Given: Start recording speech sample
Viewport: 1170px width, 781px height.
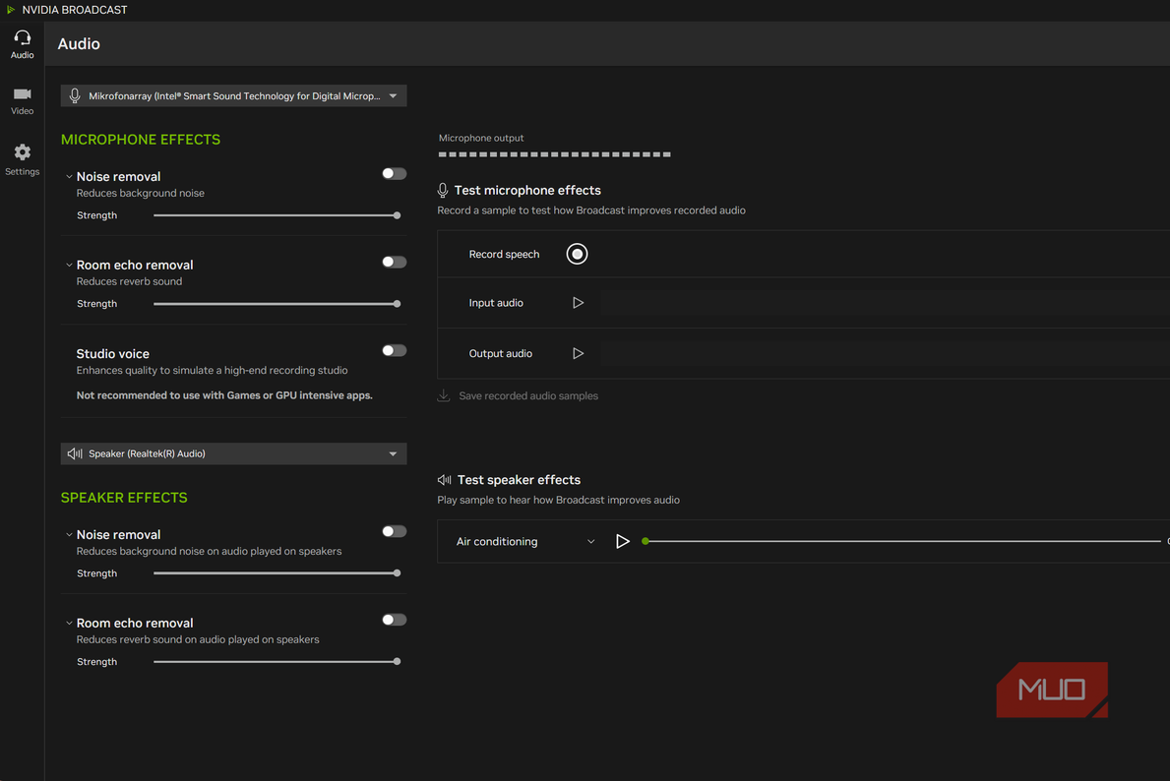Looking at the screenshot, I should pos(577,254).
